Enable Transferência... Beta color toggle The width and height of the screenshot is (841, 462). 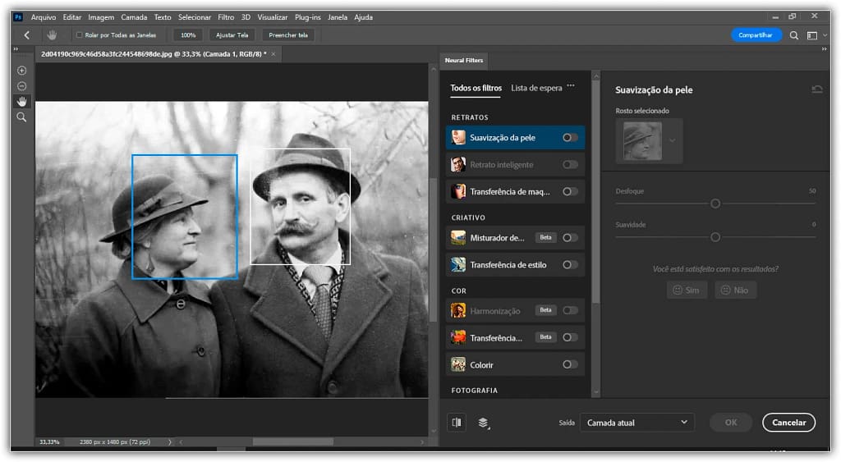pos(570,337)
